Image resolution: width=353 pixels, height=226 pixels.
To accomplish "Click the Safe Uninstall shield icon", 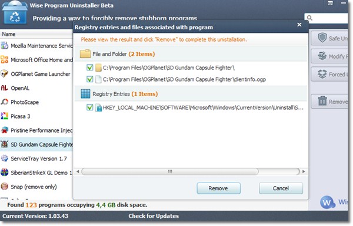I will point(322,38).
